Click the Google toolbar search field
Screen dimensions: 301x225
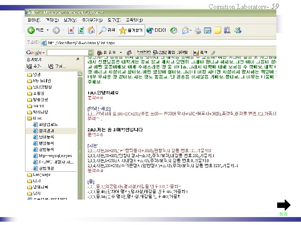(68, 52)
